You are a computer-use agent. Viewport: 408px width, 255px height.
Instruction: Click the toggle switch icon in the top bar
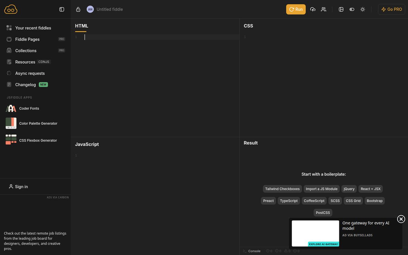point(352,10)
